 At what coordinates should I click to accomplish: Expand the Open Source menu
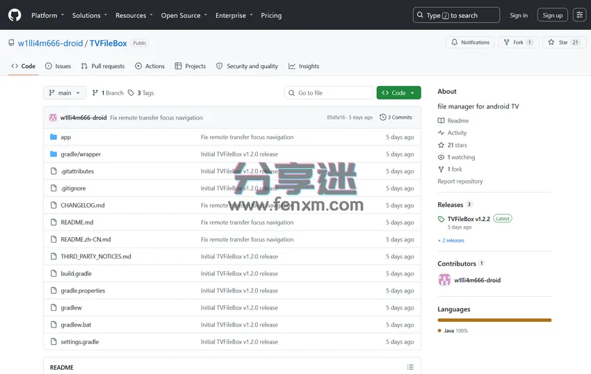(184, 15)
